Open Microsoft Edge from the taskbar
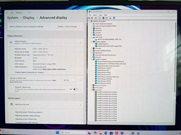Image resolution: width=181 pixels, height=135 pixels. (x=106, y=133)
